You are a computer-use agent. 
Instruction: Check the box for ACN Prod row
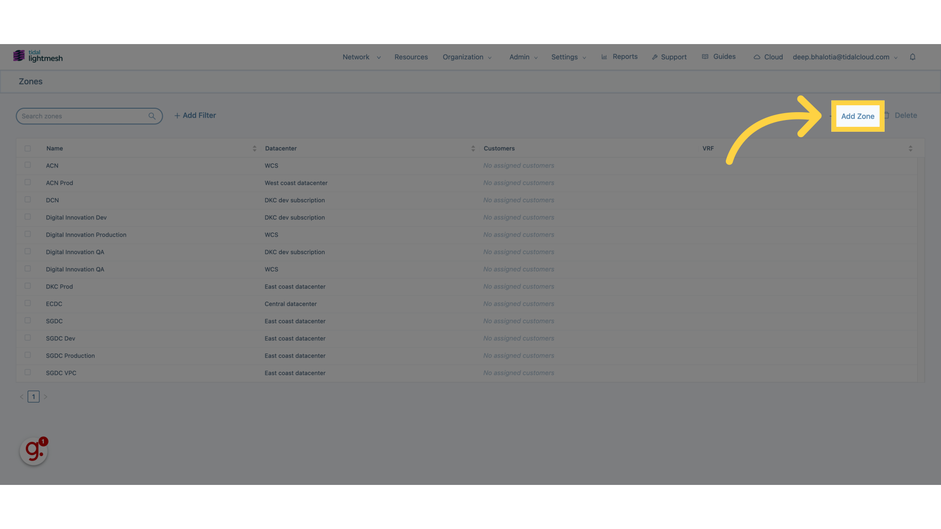coord(27,182)
